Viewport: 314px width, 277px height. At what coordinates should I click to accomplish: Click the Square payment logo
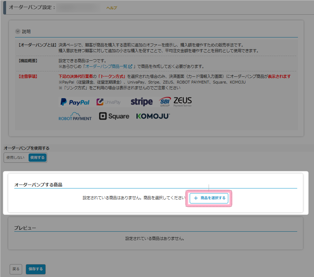coord(114,116)
